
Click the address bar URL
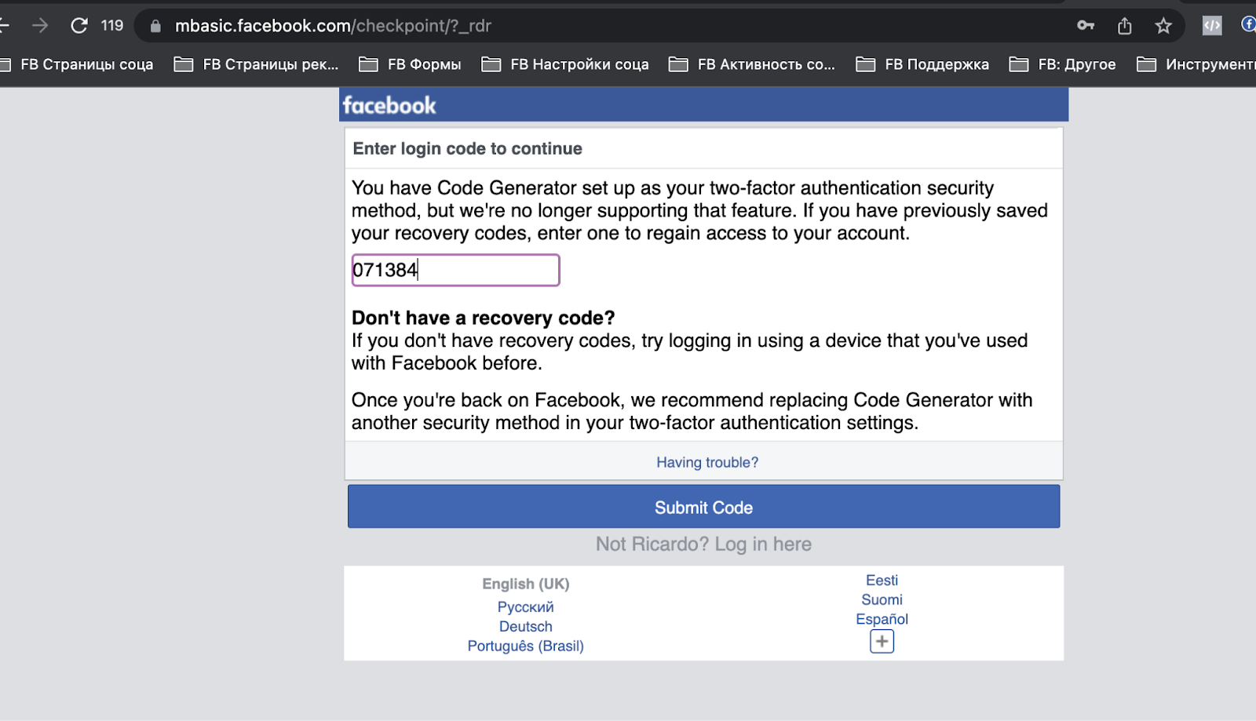[x=333, y=26]
